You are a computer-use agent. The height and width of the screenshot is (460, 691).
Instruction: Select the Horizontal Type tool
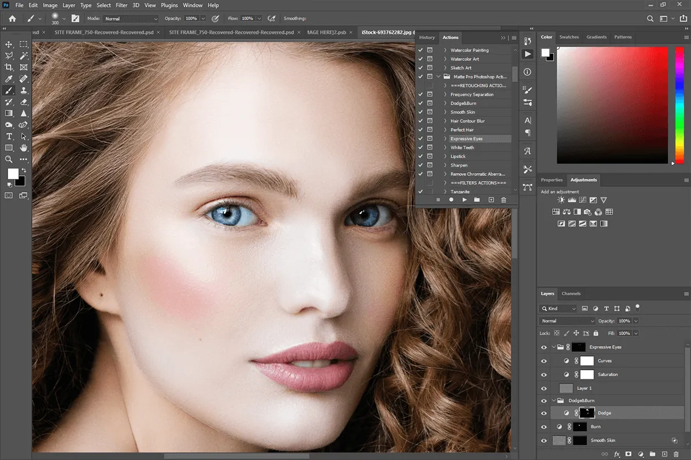(9, 137)
